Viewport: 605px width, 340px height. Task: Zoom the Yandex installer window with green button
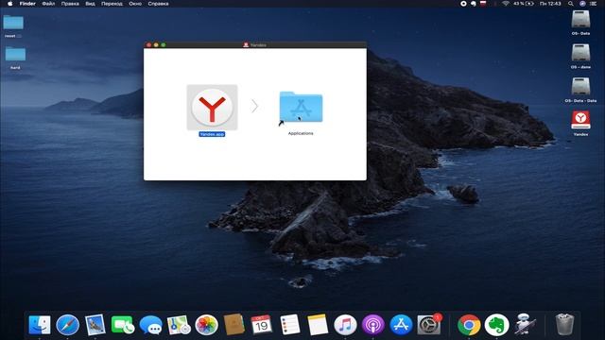tap(164, 45)
